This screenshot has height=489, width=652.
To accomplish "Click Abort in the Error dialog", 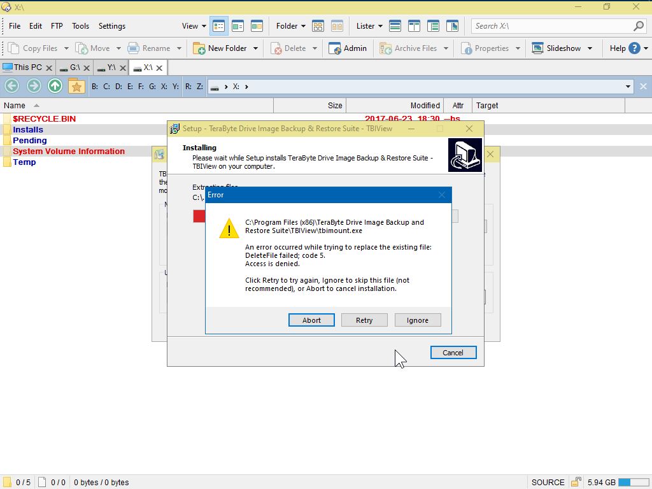I will pos(311,320).
